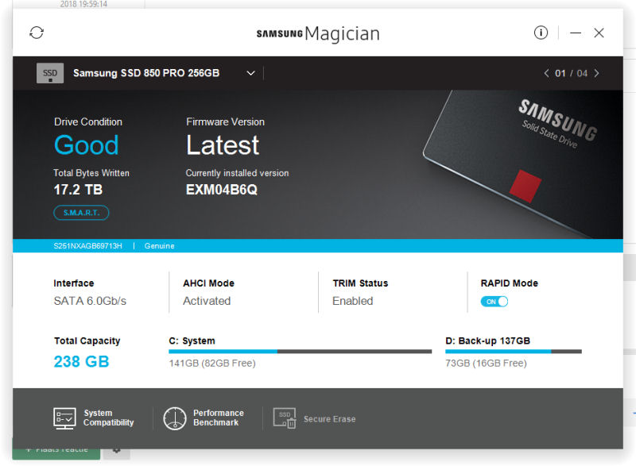The image size is (636, 466).
Task: Open the information icon in title bar
Action: 541,33
